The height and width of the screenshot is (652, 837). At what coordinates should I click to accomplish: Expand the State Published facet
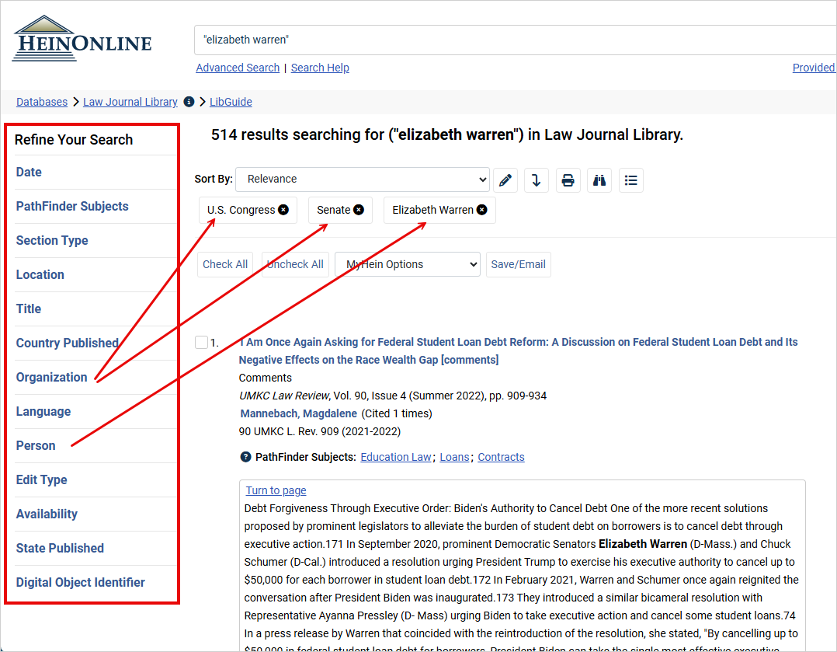[x=60, y=549]
